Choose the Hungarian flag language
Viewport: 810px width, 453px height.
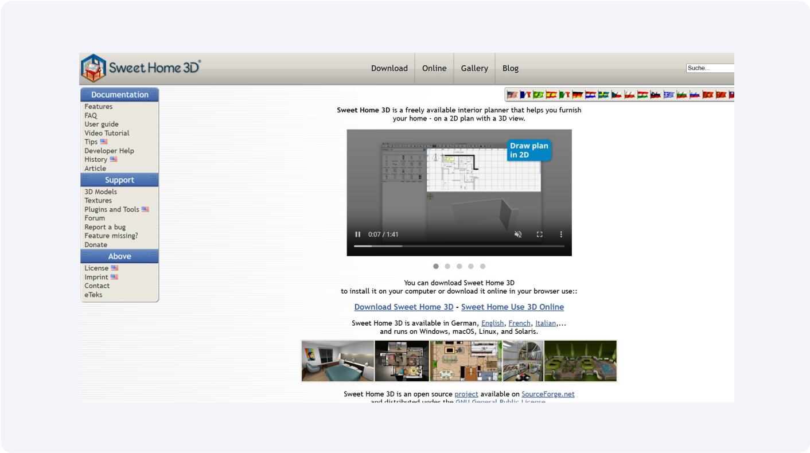[x=643, y=95]
